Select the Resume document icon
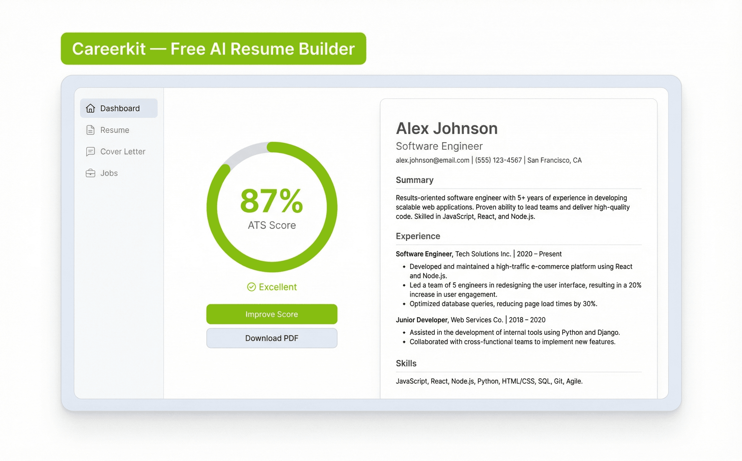 coord(90,130)
